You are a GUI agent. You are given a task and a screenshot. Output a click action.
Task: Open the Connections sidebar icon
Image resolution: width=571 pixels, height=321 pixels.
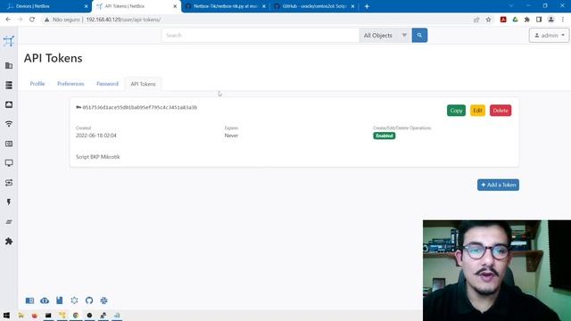pyautogui.click(x=9, y=105)
